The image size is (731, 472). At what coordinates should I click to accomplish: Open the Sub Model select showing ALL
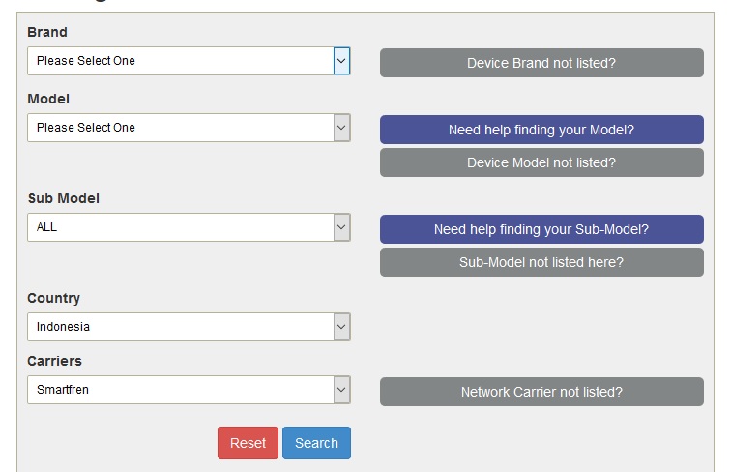[180, 227]
